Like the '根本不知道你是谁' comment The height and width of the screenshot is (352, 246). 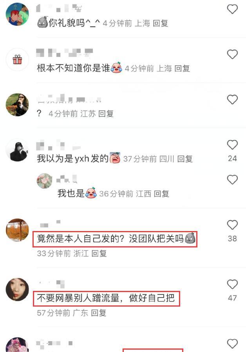(232, 54)
